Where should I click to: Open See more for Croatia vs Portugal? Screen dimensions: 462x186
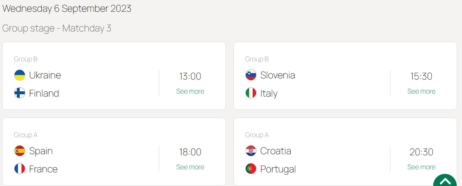coord(421,167)
